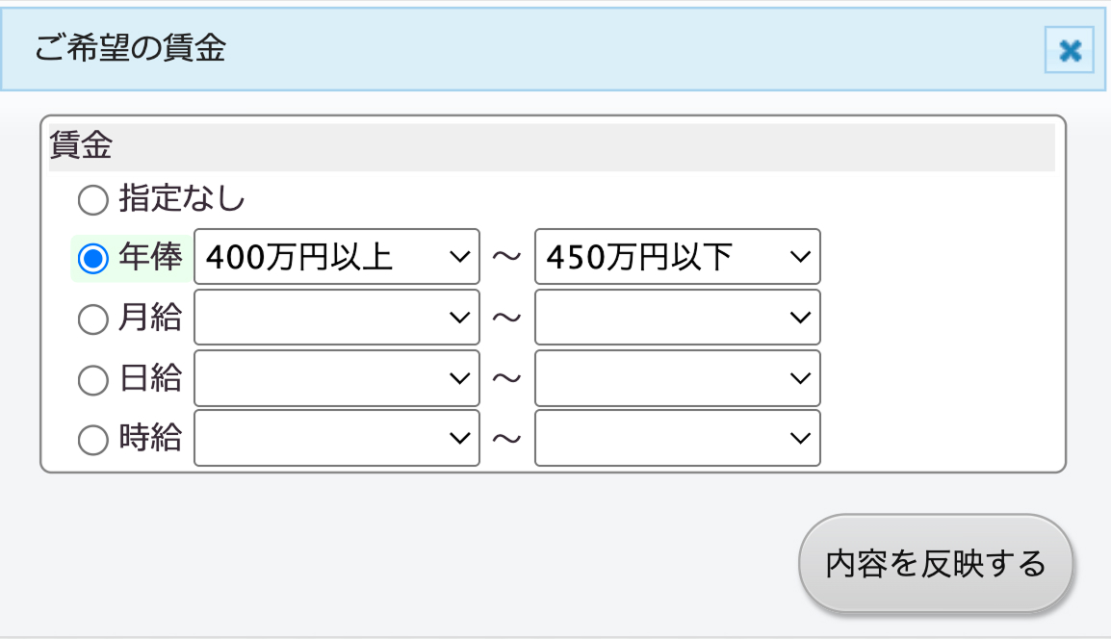The width and height of the screenshot is (1111, 639).
Task: Expand the 時給 minimum amount dropdown
Action: 336,439
